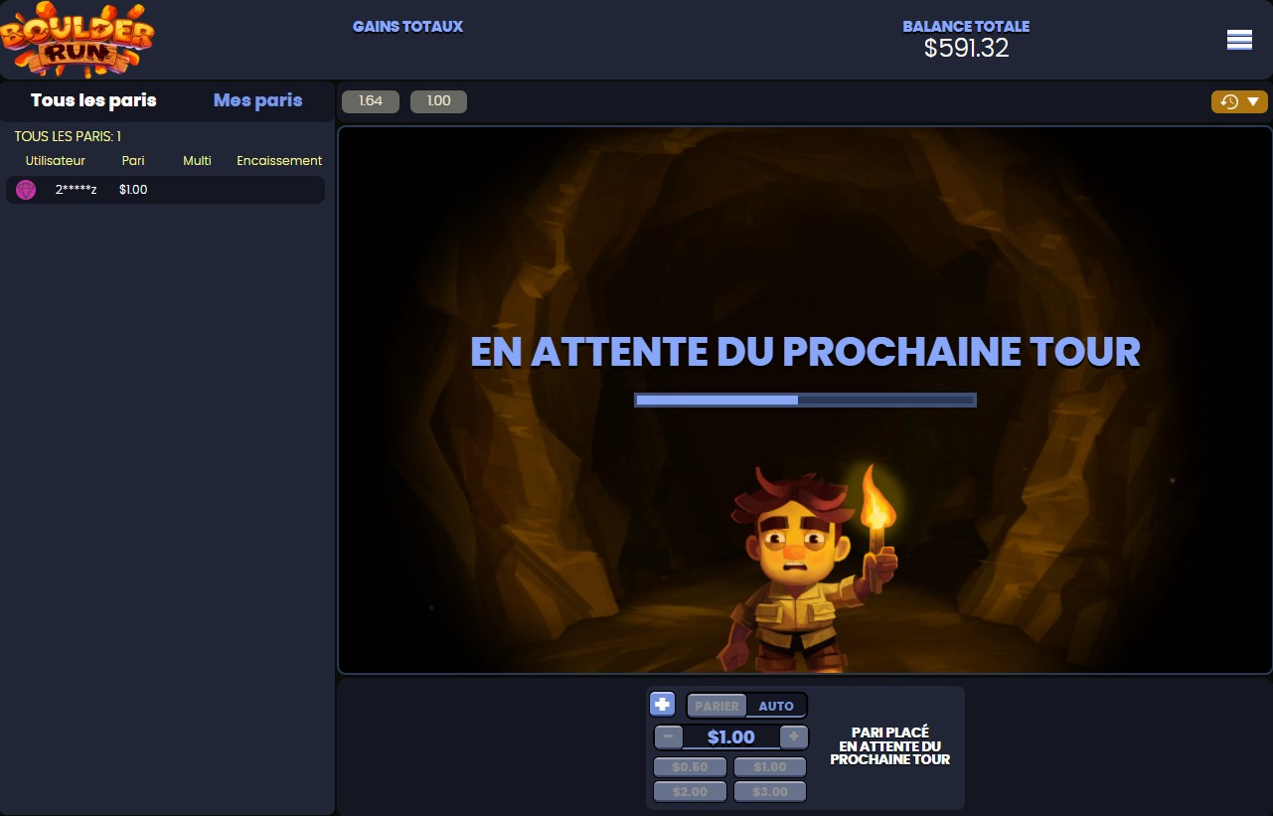Select the PARIER bet mode
The height and width of the screenshot is (816, 1273).
click(x=716, y=706)
